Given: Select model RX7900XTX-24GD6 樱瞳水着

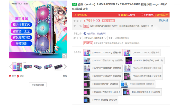Looking at the screenshot, I should pos(103,52).
